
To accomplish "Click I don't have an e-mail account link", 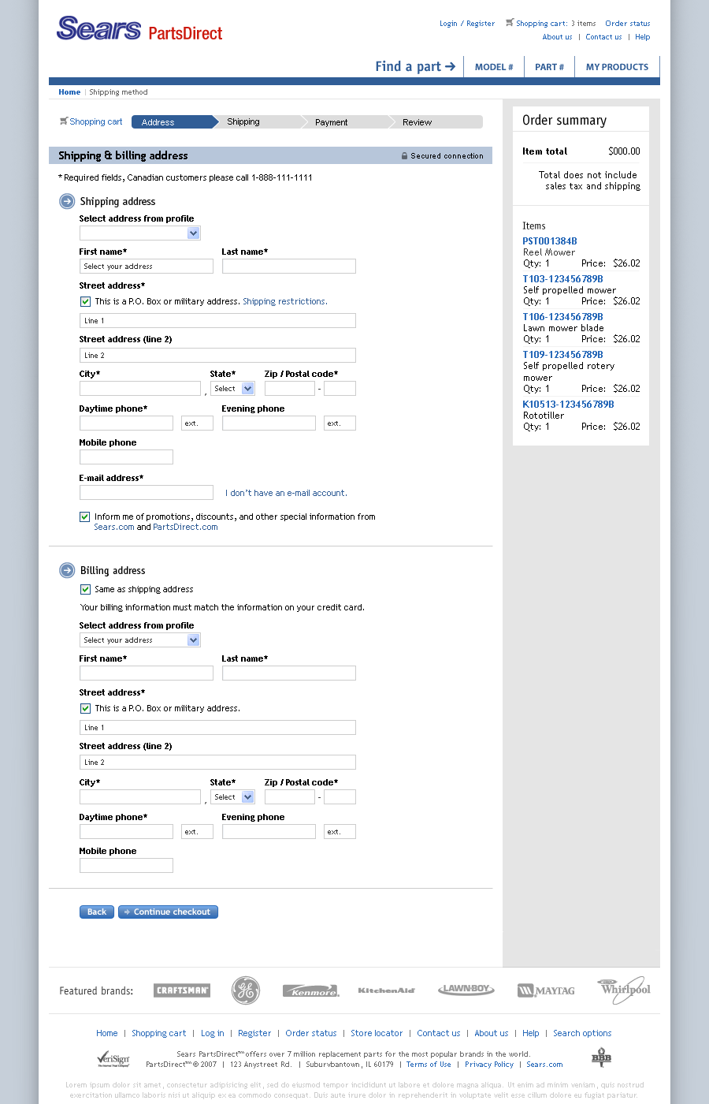I will (x=286, y=493).
